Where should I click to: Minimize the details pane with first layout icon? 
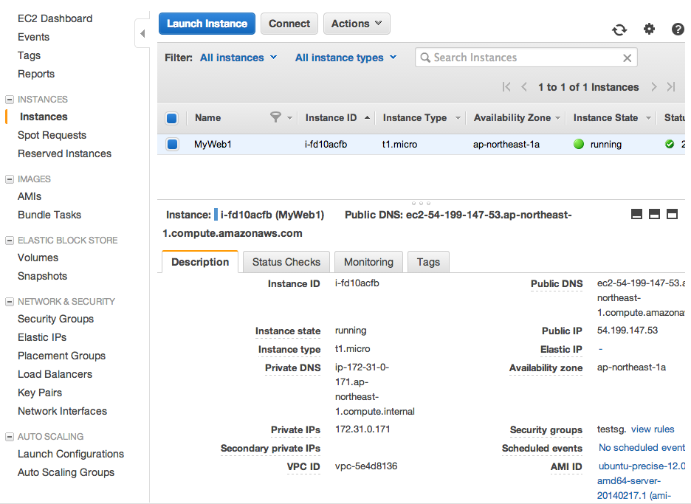tap(636, 214)
